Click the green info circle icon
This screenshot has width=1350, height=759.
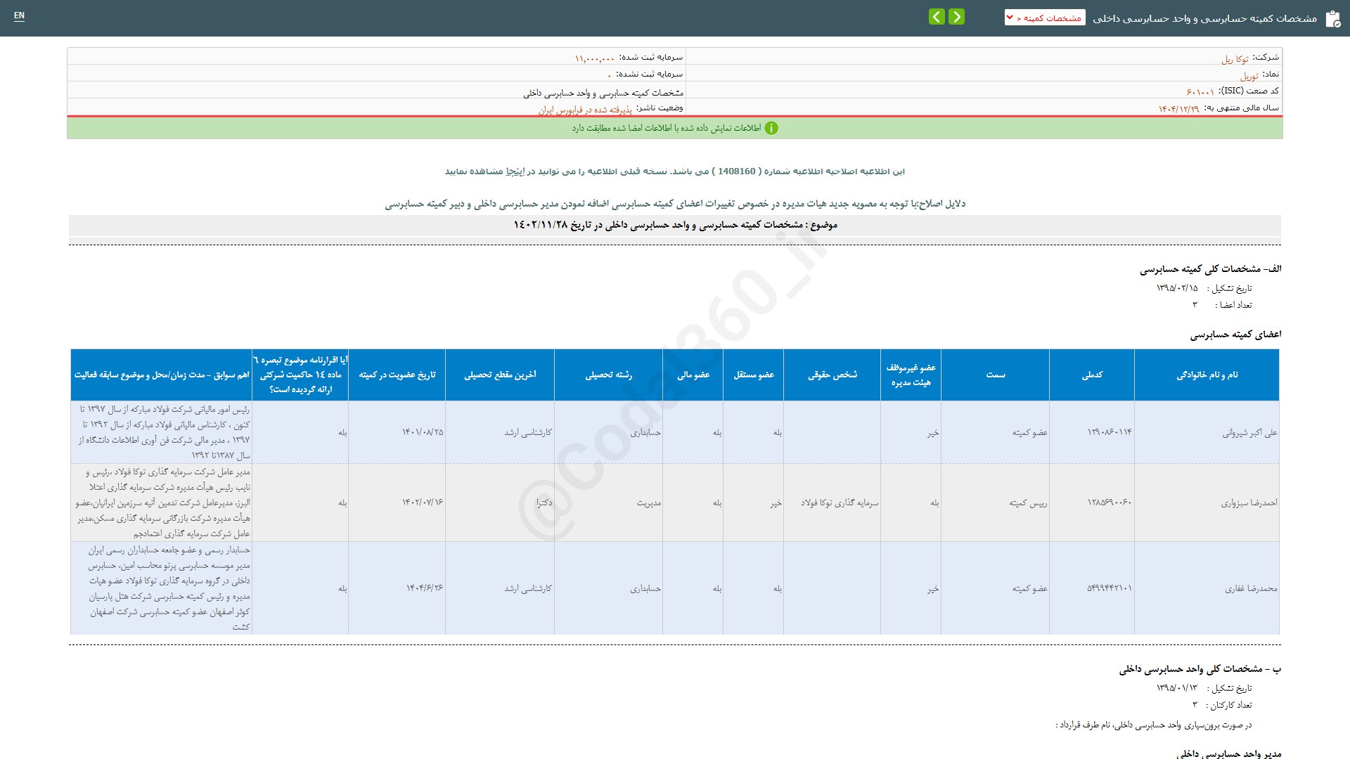(771, 128)
